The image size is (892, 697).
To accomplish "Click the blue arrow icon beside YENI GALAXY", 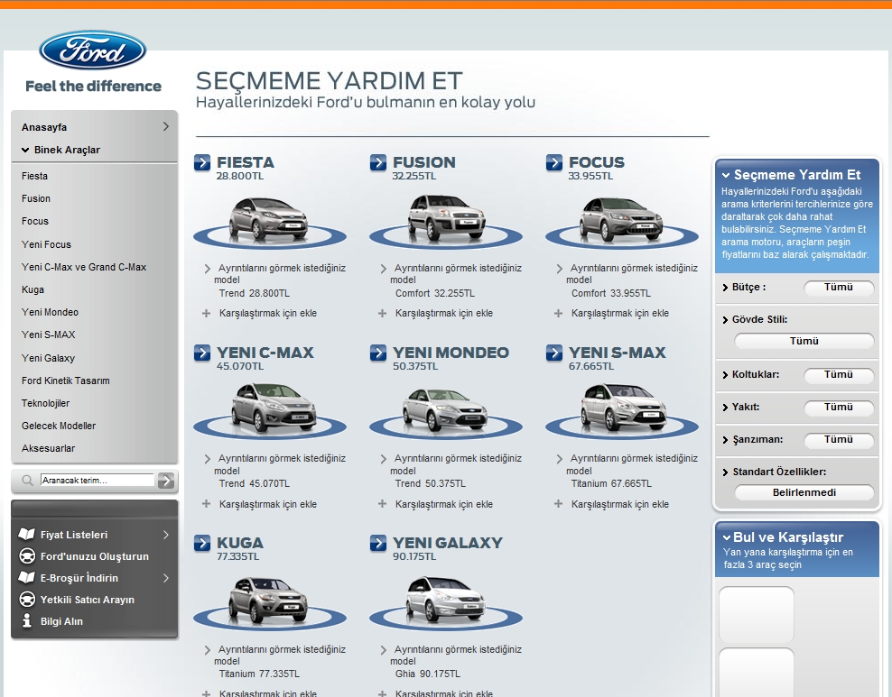I will (x=377, y=543).
